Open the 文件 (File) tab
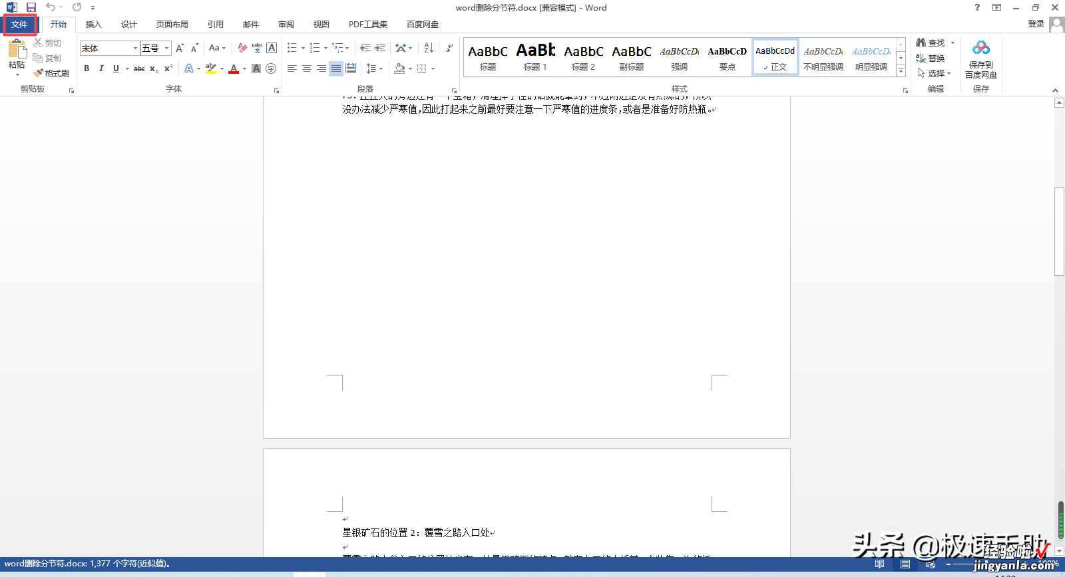Viewport: 1065px width, 577px height. [x=19, y=25]
